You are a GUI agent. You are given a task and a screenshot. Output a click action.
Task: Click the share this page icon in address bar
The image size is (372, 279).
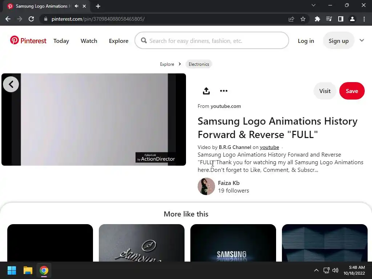pos(291,19)
